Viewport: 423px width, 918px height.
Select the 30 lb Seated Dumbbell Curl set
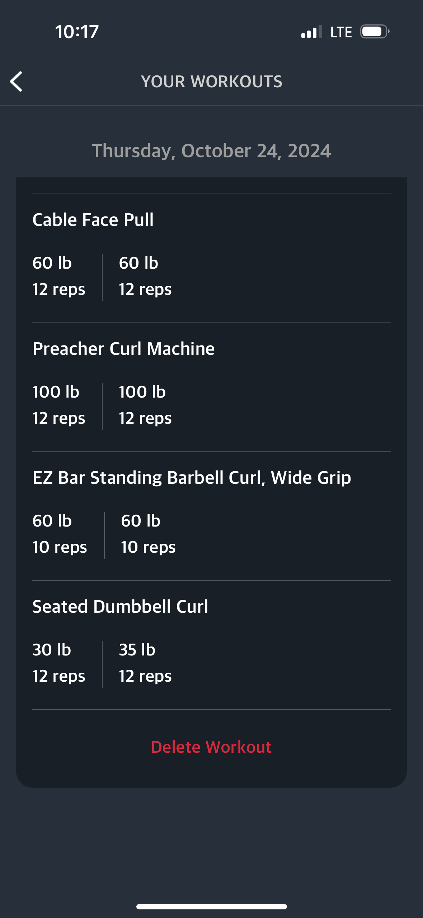[x=59, y=663]
